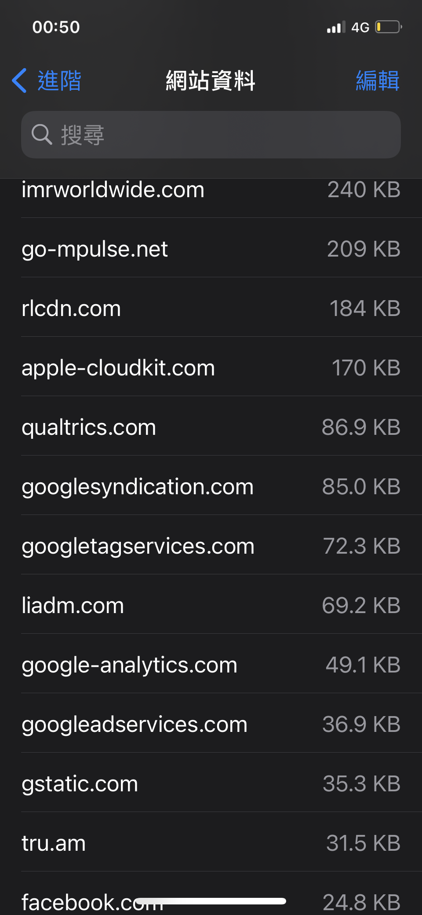Tap the google-analytics.com entry

click(x=211, y=665)
